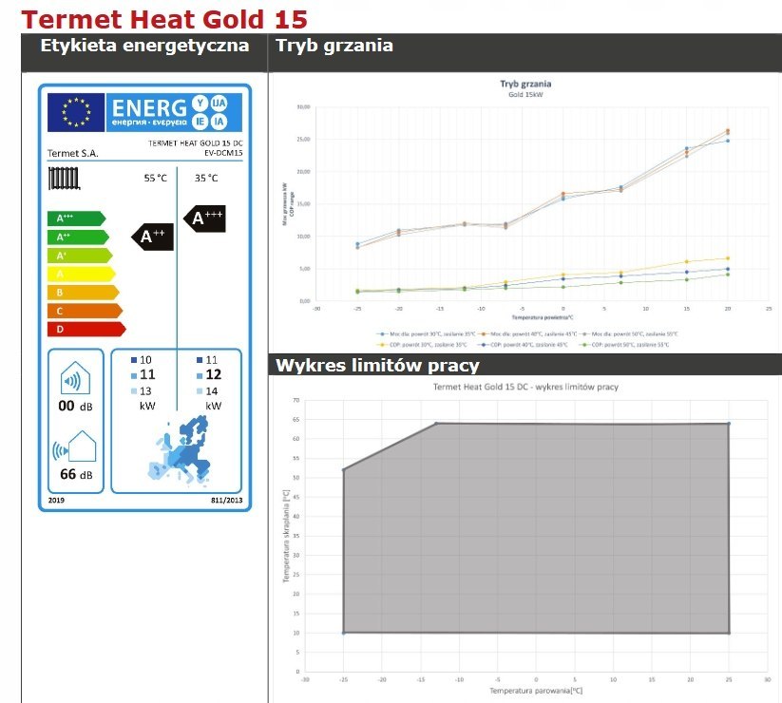The height and width of the screenshot is (703, 782).
Task: Click the '35 °C' column heading
Action: 206,178
